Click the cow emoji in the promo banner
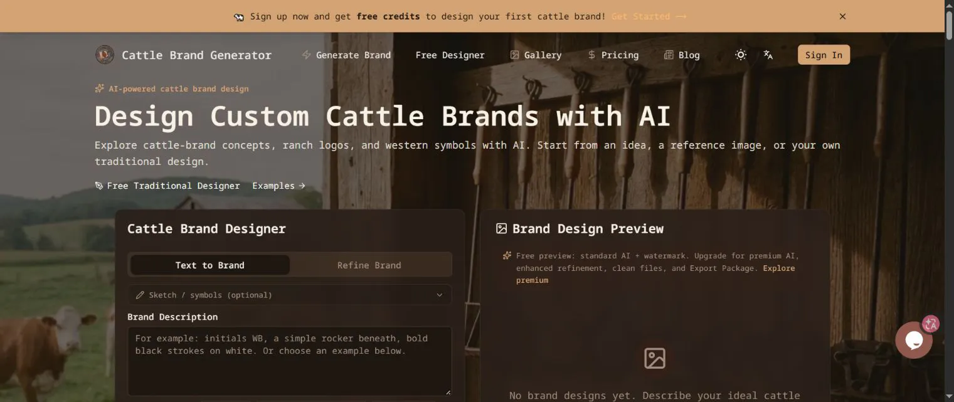The image size is (954, 402). pos(239,17)
